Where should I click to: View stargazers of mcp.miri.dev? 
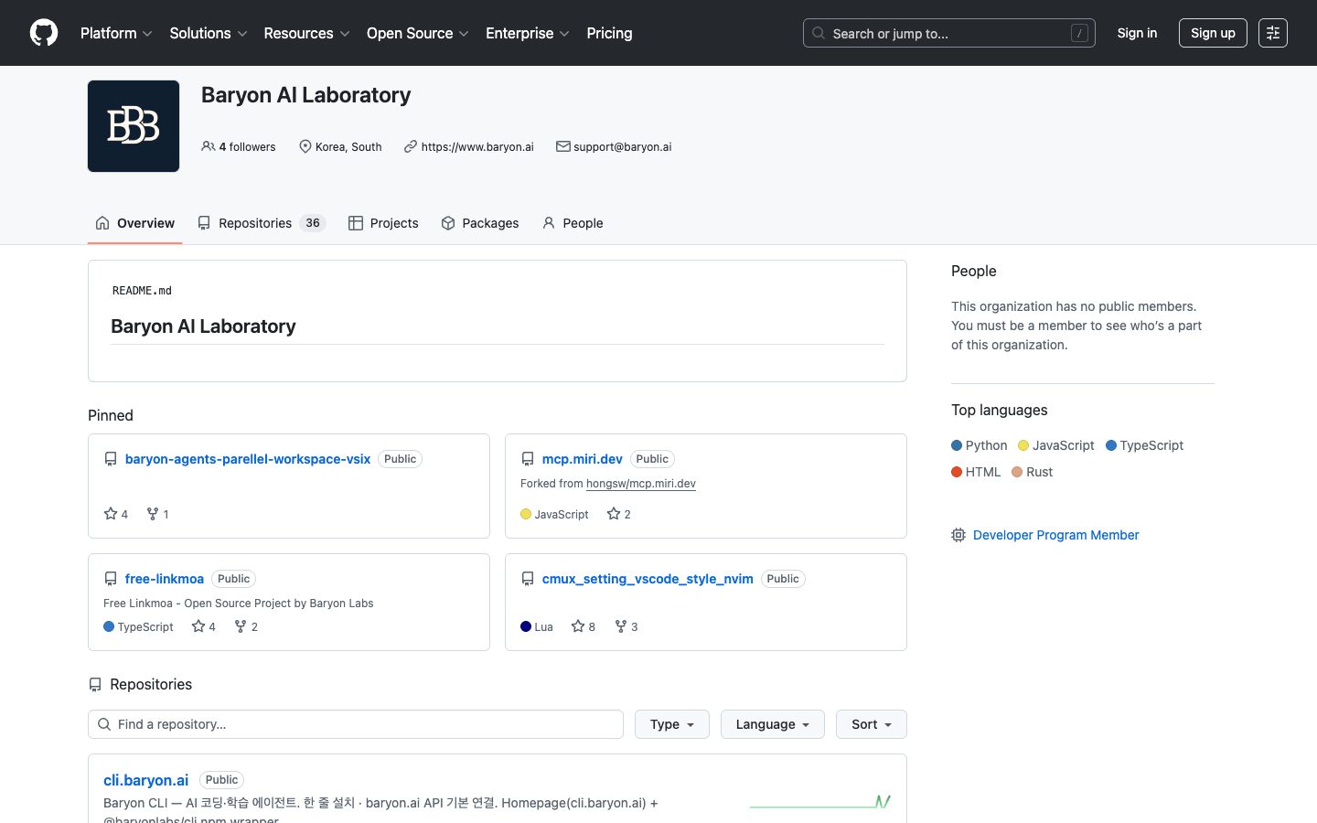[619, 514]
